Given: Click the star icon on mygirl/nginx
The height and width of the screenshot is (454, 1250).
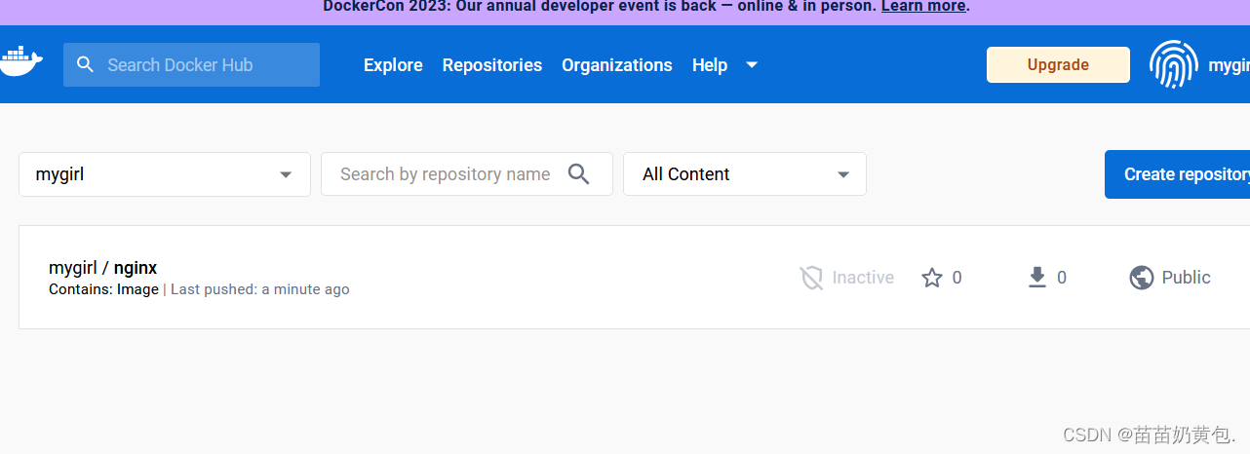Looking at the screenshot, I should (932, 278).
